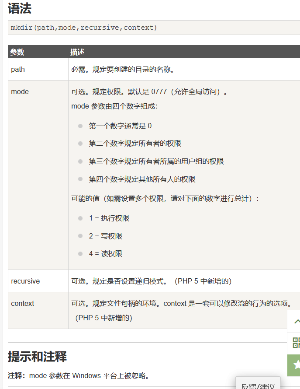
Task: Open the QR code icon
Action: pos(296,343)
